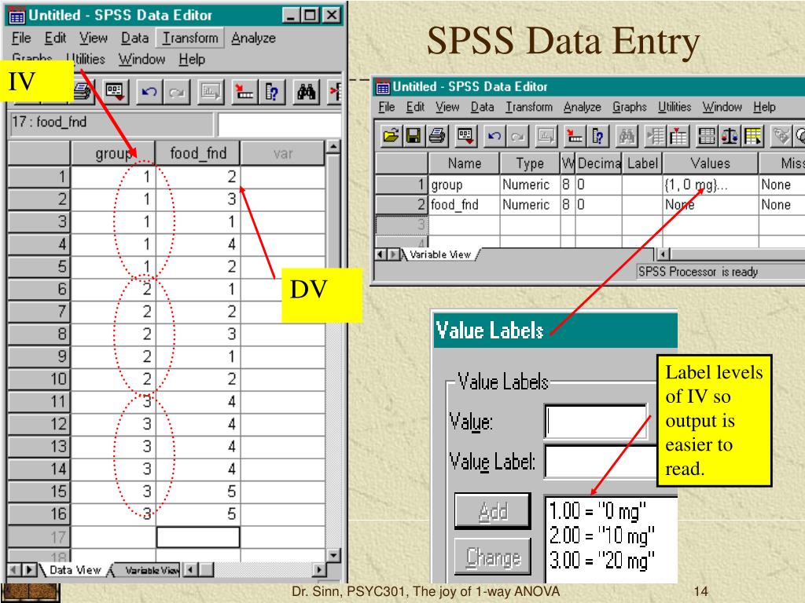Click Goto Case icon in left Data Editor toolbar

pos(244,93)
